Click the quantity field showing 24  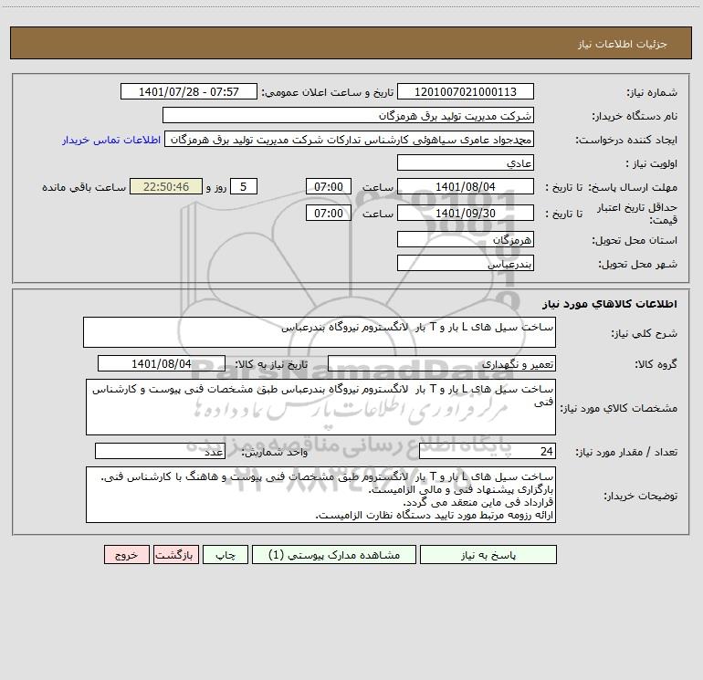pos(488,451)
